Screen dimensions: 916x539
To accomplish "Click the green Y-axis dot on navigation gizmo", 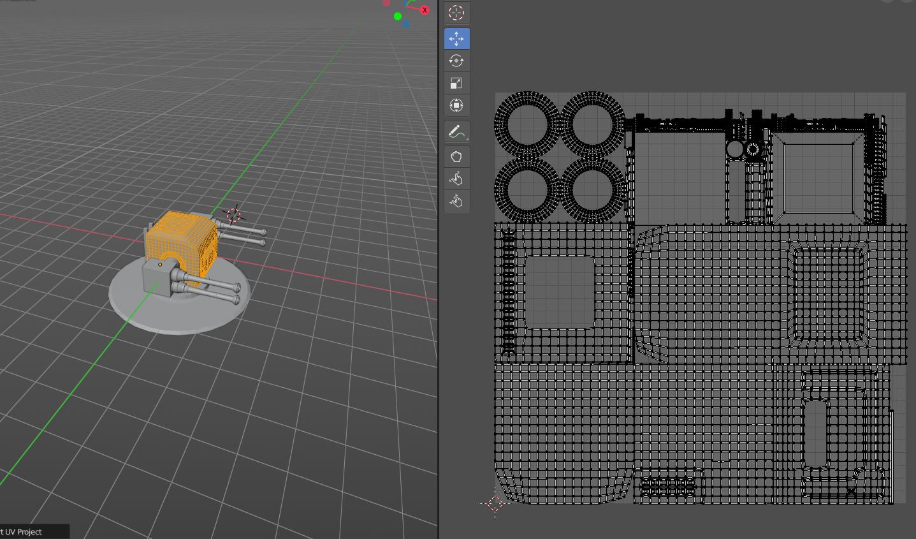I will coord(398,17).
